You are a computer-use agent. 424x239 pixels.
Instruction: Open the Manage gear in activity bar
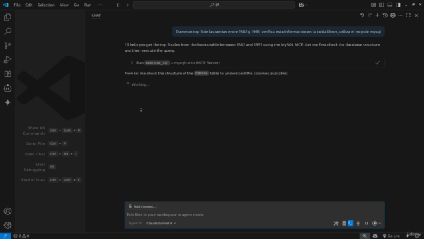pyautogui.click(x=7, y=226)
